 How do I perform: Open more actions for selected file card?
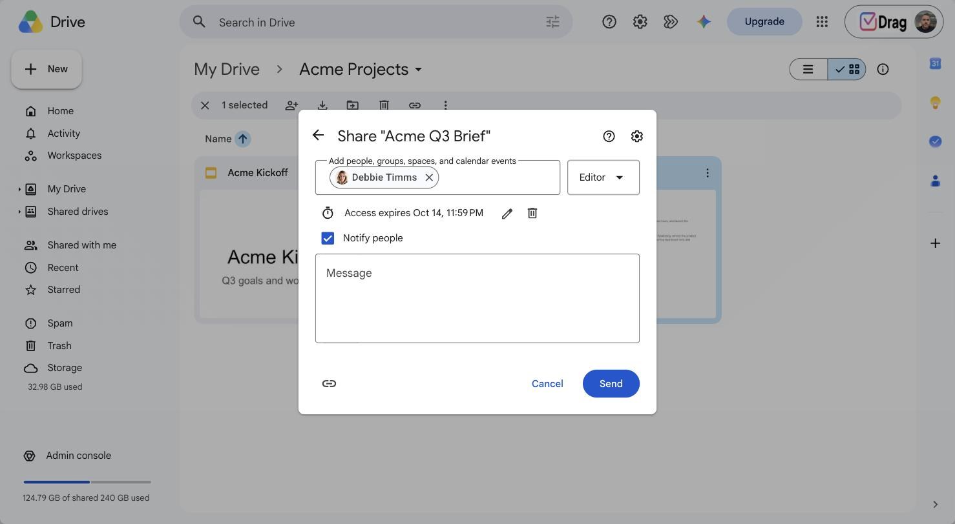[x=708, y=173]
